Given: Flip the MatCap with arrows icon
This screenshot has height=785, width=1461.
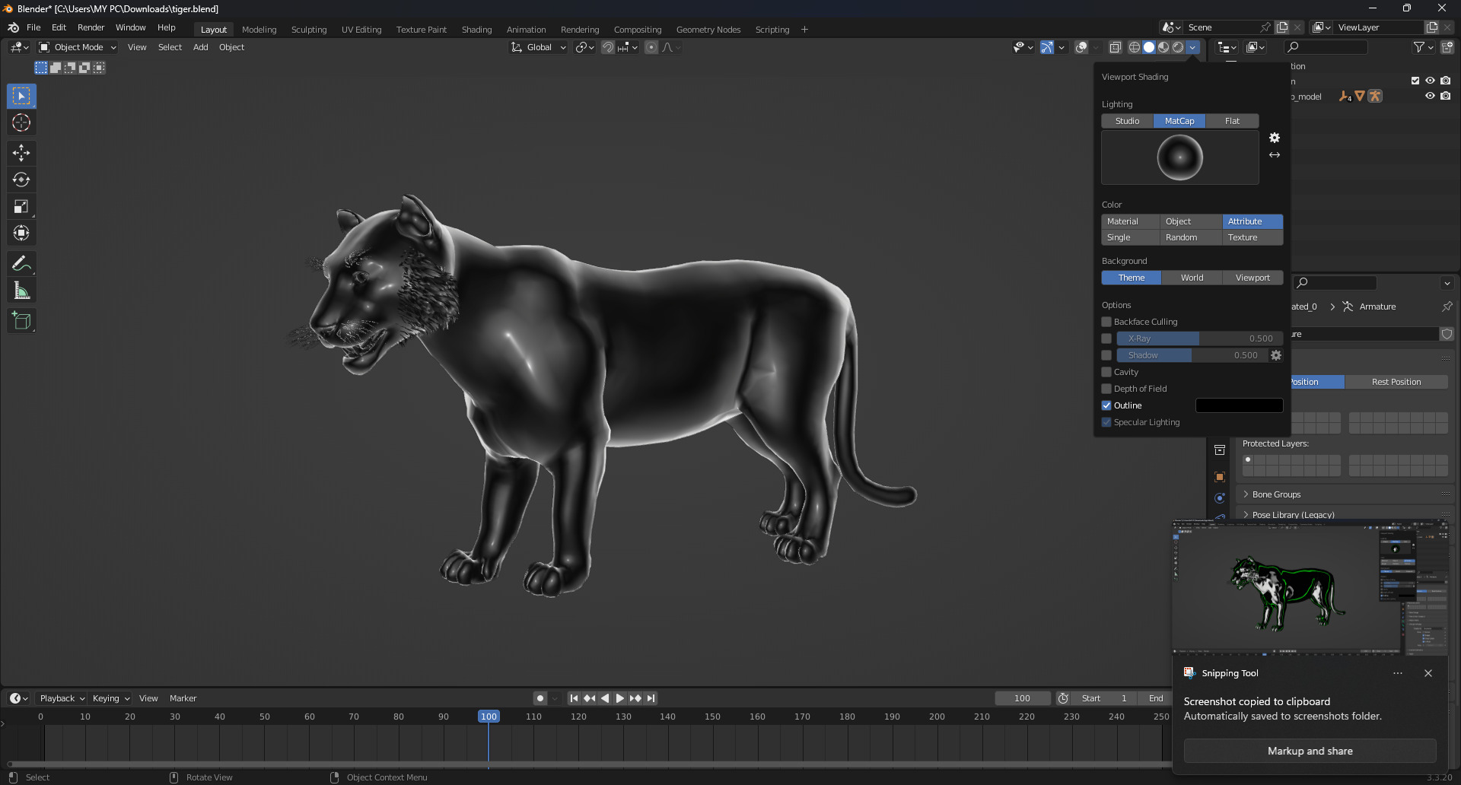Looking at the screenshot, I should [1275, 154].
